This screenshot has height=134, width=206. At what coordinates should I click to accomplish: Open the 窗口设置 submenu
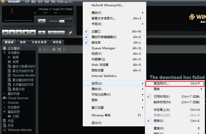[114, 108]
